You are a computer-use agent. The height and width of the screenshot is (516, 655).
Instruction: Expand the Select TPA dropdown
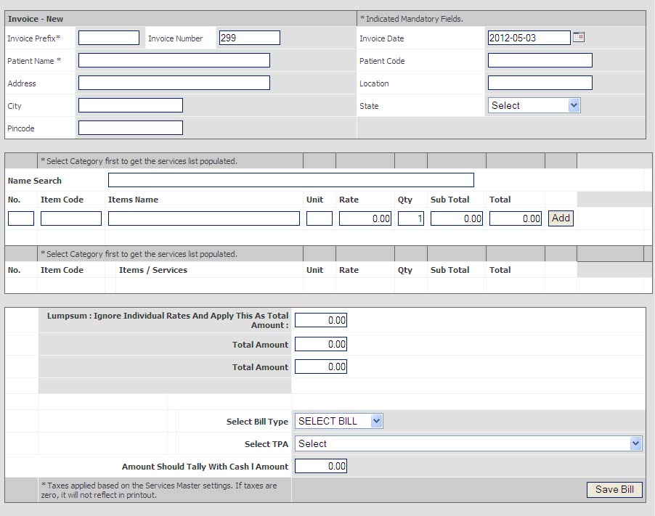point(468,443)
